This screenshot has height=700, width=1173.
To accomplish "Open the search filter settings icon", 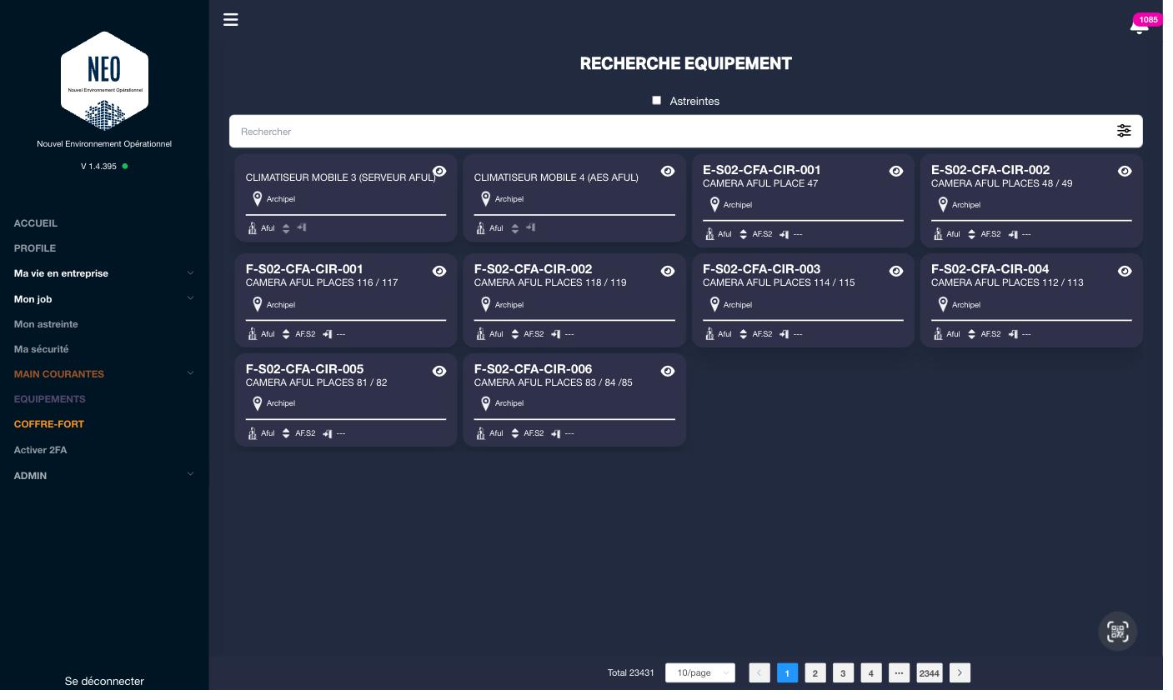I will click(1124, 131).
